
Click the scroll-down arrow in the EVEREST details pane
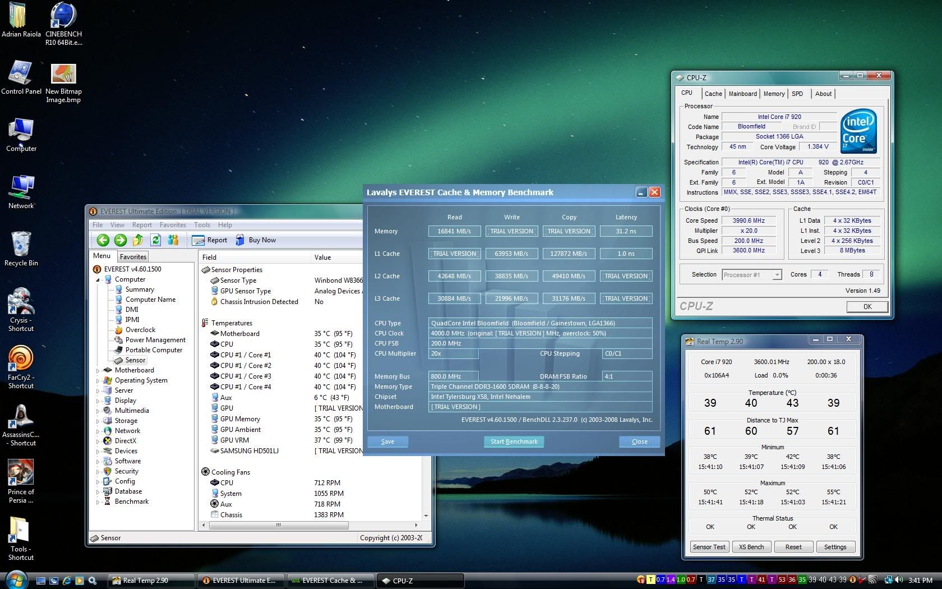[426, 516]
